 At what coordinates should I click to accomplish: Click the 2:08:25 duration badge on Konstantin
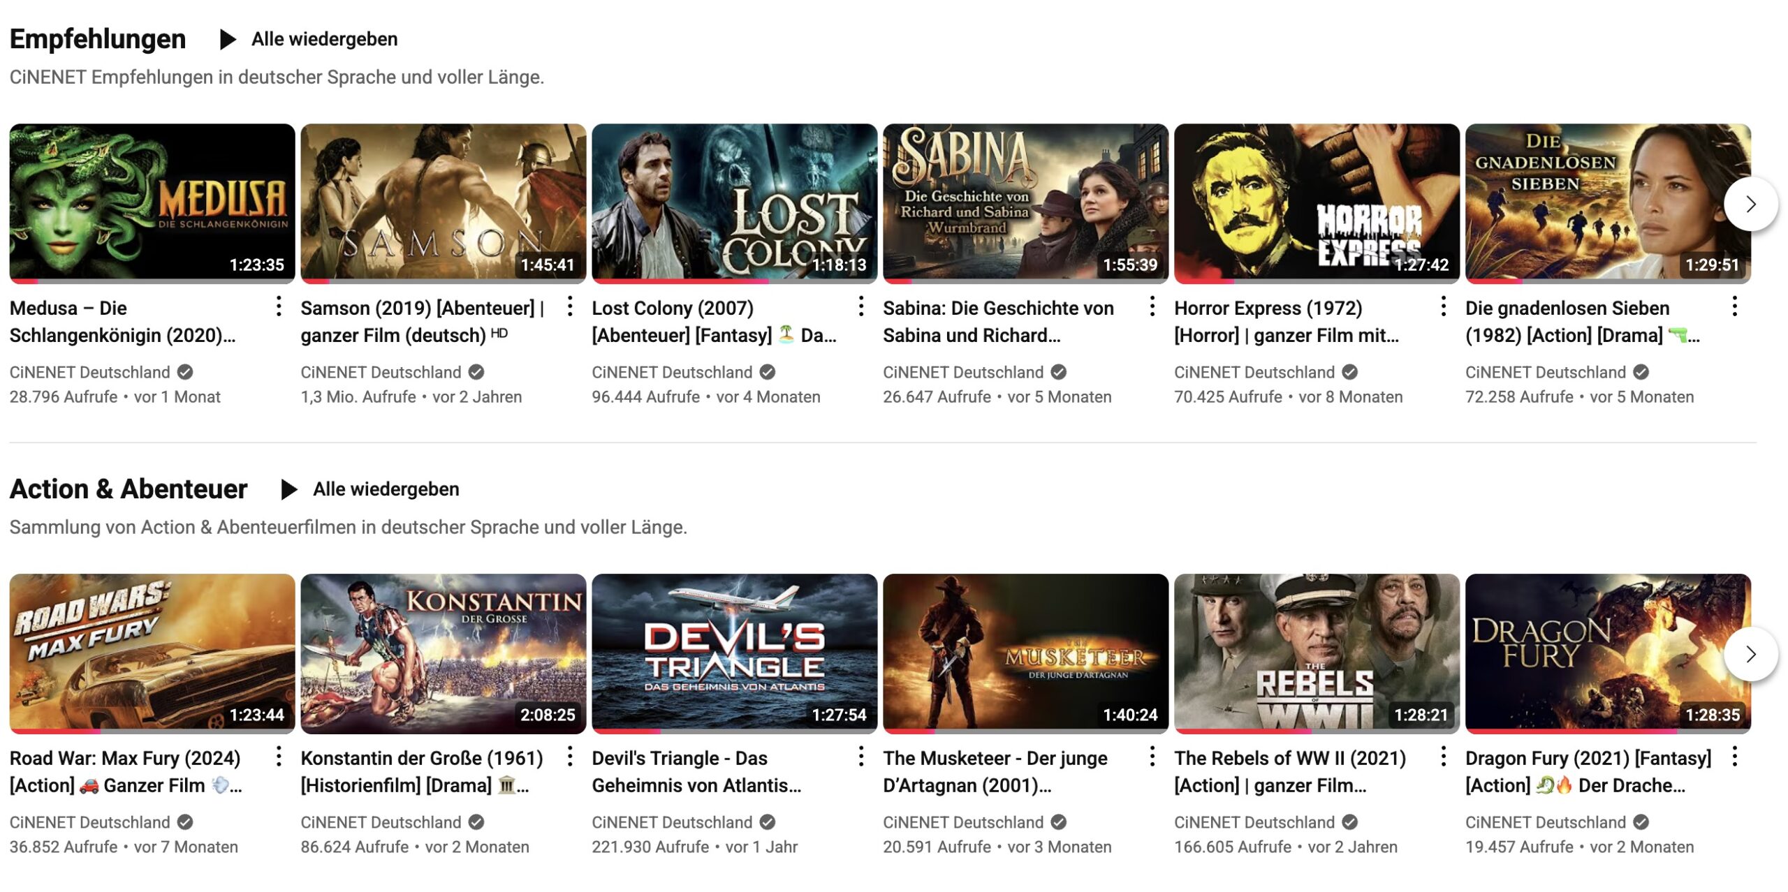click(x=548, y=715)
